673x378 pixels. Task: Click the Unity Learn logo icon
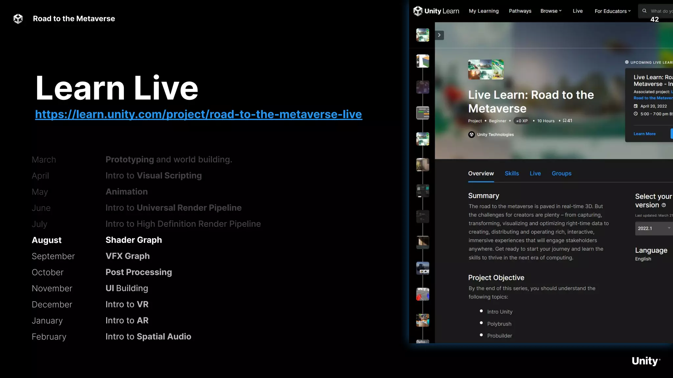(x=418, y=11)
